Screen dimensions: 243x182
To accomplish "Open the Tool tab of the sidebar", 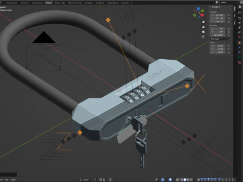I will [234, 15].
